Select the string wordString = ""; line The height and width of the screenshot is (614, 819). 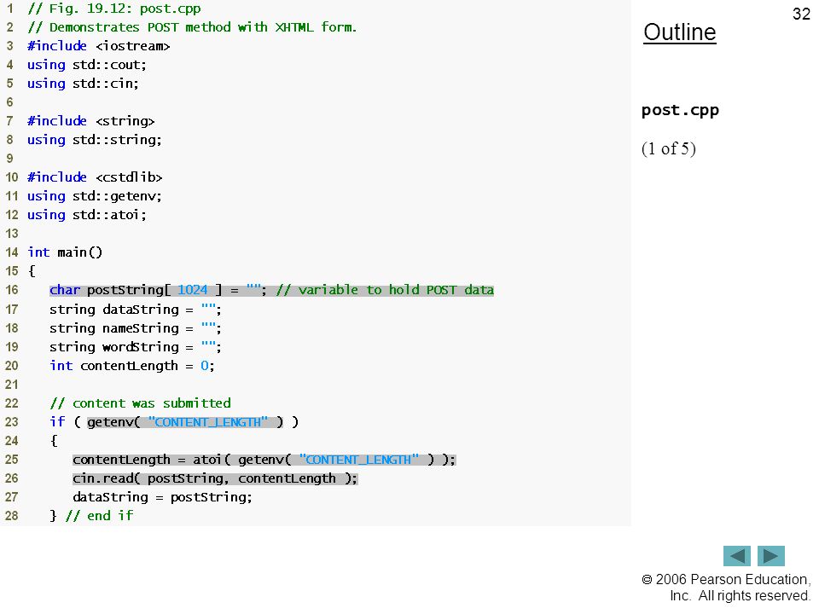[x=136, y=347]
